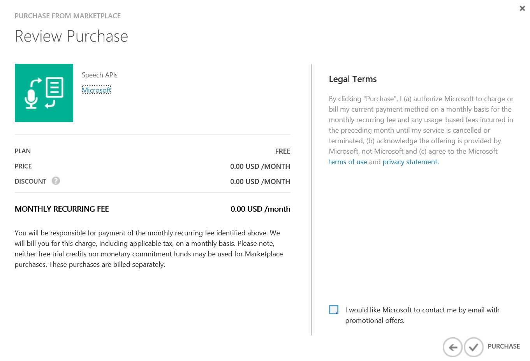The image size is (530, 361).
Task: Click the promotional offers checkbox label text
Action: click(x=422, y=315)
